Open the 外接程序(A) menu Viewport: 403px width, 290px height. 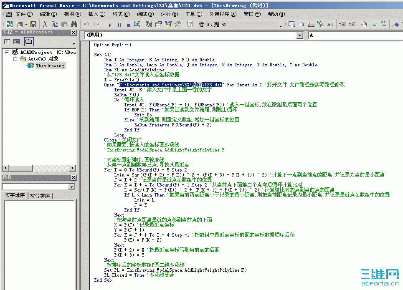(x=223, y=14)
